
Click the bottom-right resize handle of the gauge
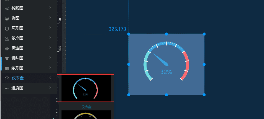click(x=204, y=95)
